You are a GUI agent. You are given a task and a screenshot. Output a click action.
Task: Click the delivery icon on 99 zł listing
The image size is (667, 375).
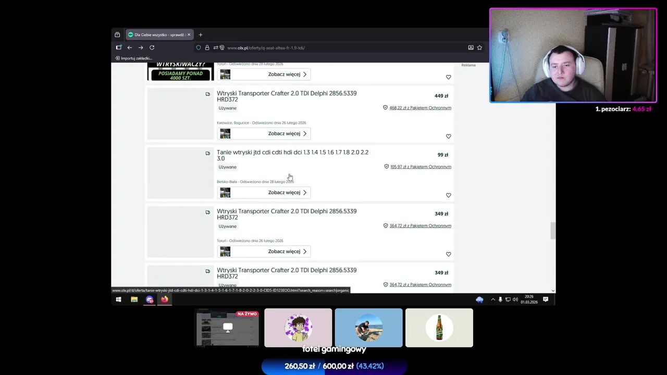point(207,153)
